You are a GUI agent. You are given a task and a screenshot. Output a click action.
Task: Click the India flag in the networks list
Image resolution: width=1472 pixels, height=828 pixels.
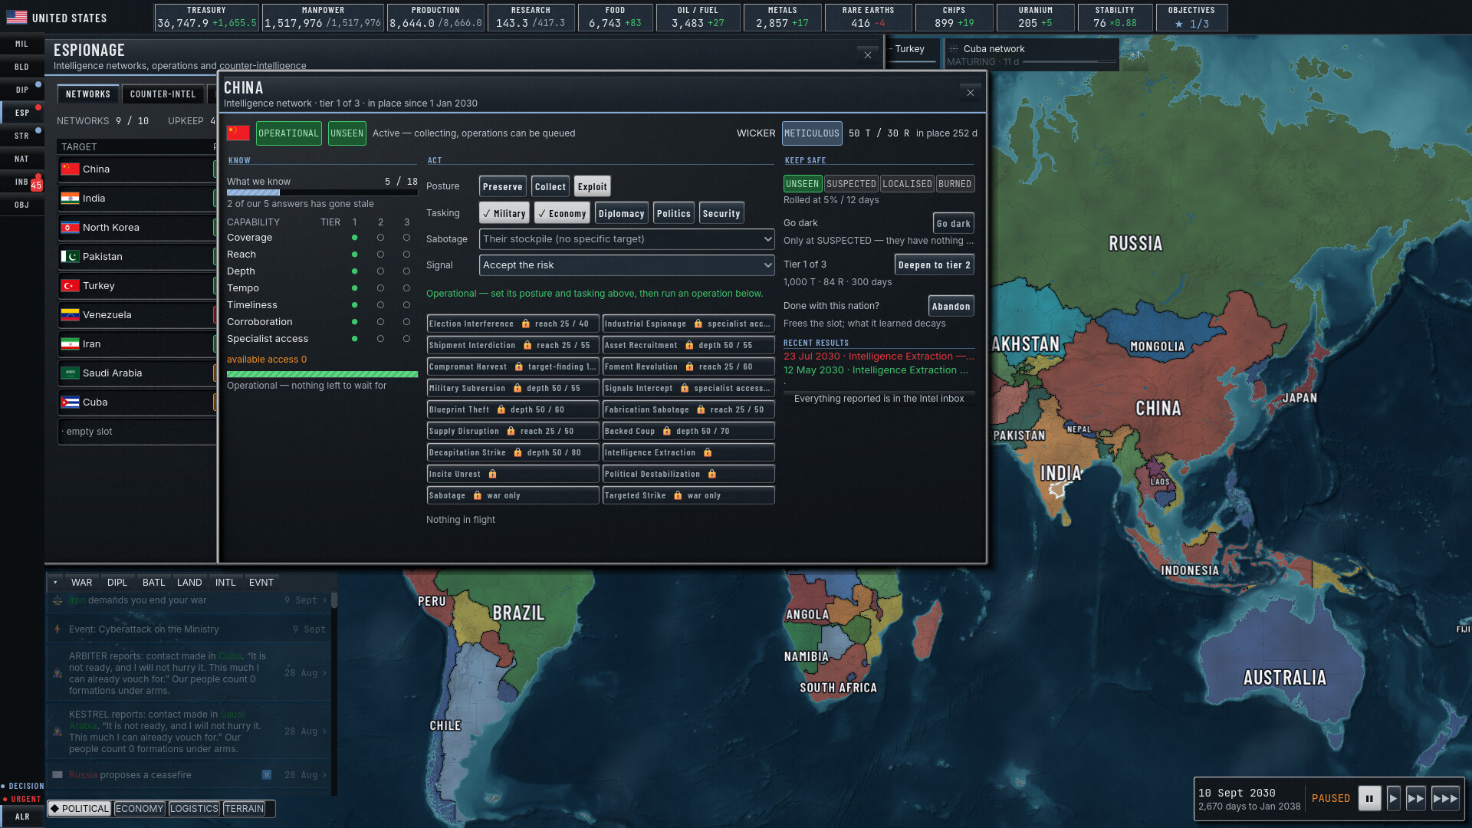point(71,198)
